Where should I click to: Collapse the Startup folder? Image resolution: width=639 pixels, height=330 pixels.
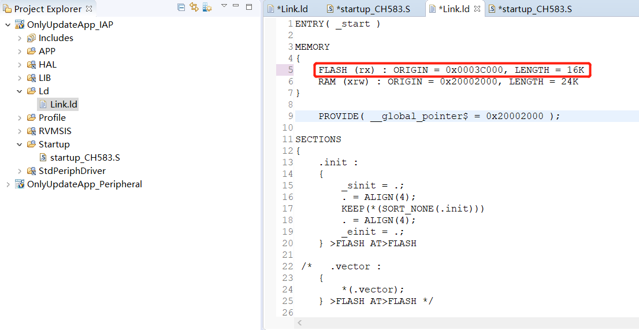click(x=20, y=144)
